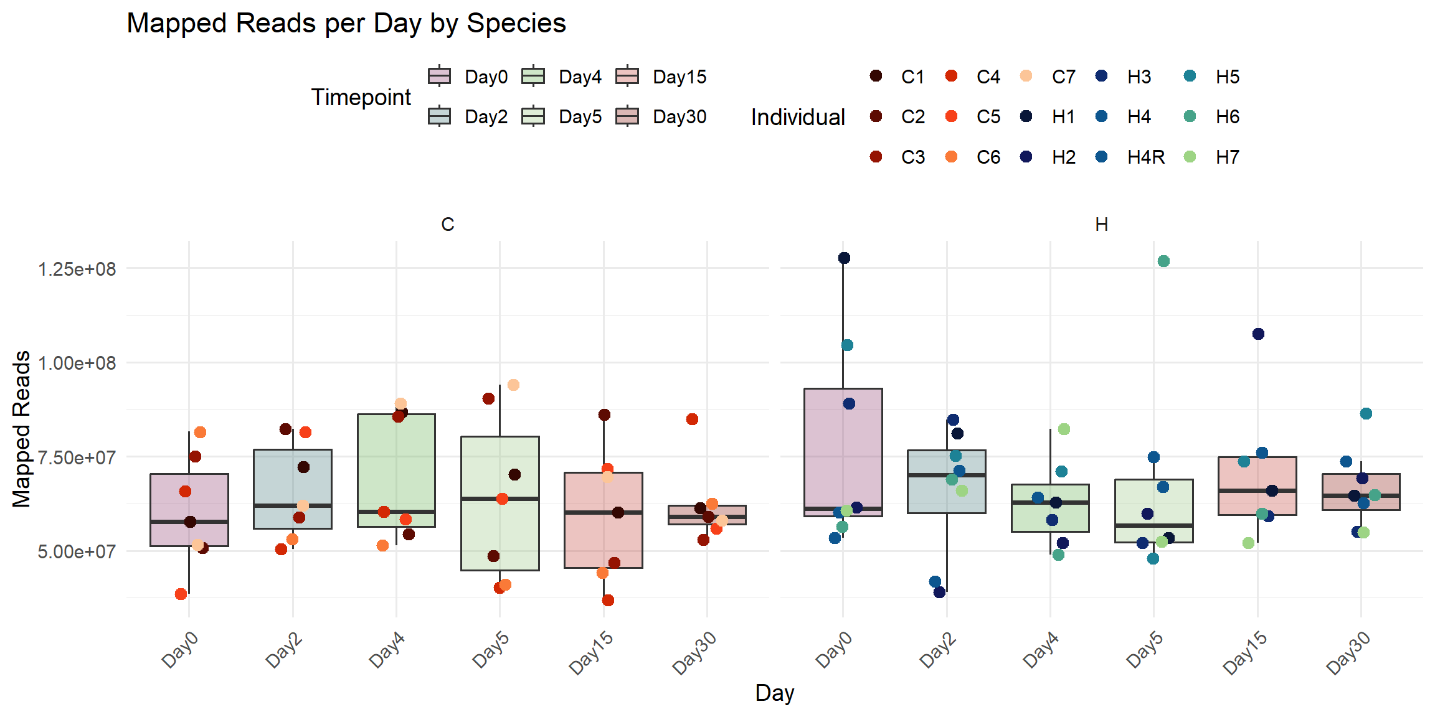Click the Day2 boxplot legend key
1435x717 pixels.
[x=440, y=116]
